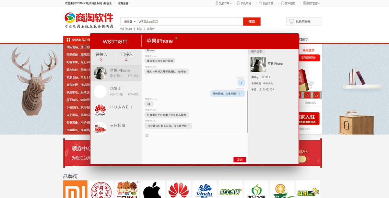Screen dimensions: 389x198
Task: Open the Huawei brand logo in 品牌街
Action: point(179,189)
